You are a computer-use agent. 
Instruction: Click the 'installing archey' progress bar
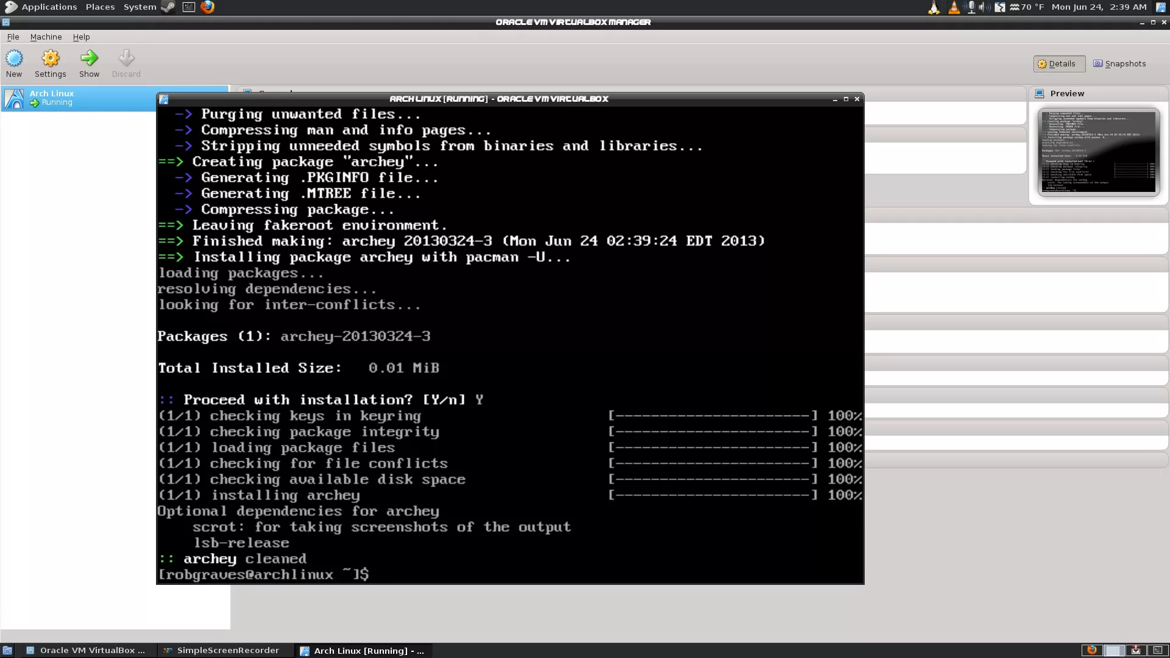pos(712,495)
